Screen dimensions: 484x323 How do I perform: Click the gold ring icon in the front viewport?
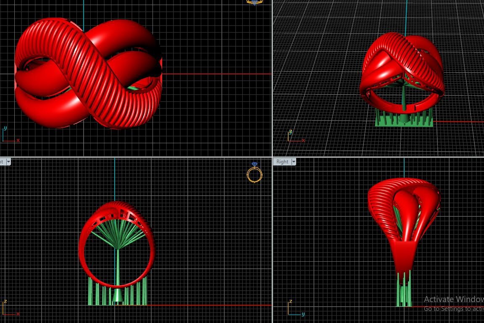click(255, 173)
